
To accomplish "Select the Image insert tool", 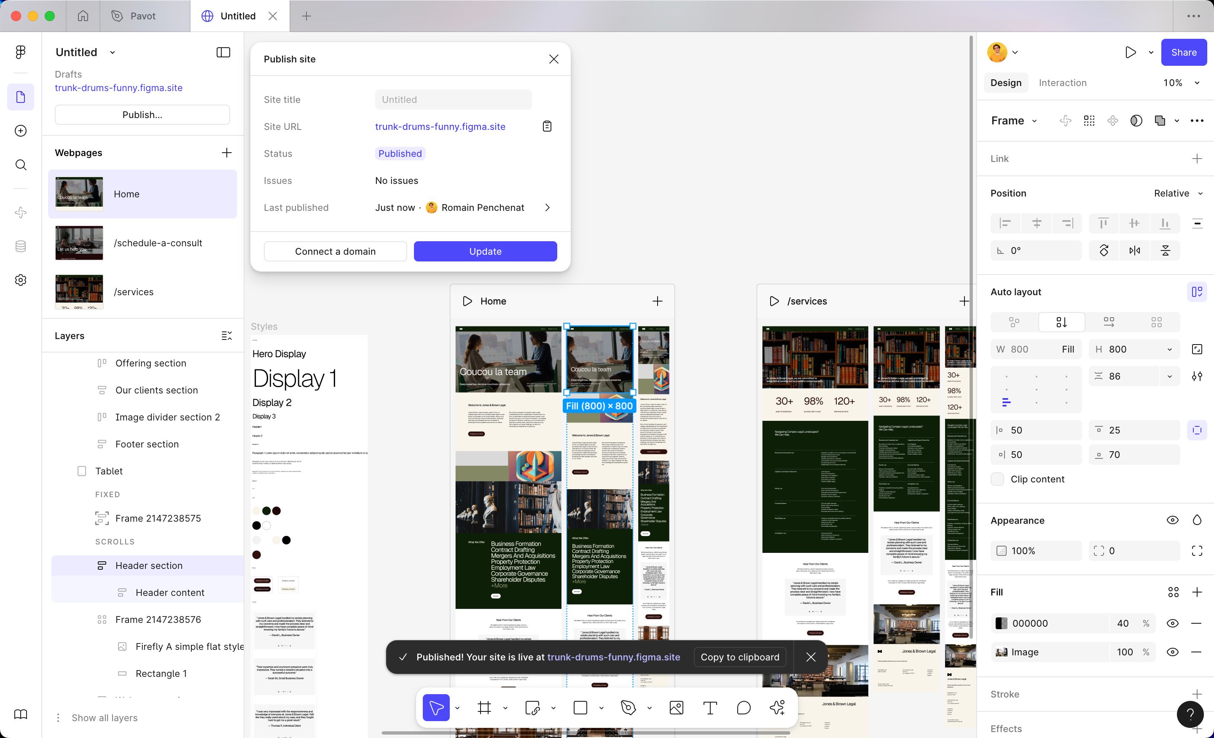I will pyautogui.click(x=677, y=708).
